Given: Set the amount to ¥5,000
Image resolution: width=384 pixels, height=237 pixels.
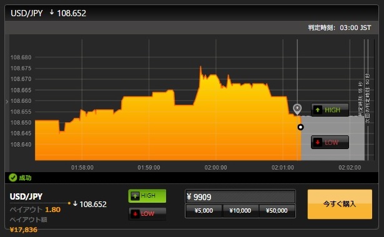Looking at the screenshot, I should pyautogui.click(x=204, y=211).
